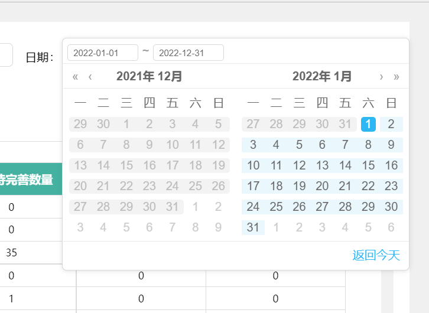Select December 15 in the 2021年 12月 calendar
The width and height of the screenshot is (429, 313).
click(x=126, y=165)
